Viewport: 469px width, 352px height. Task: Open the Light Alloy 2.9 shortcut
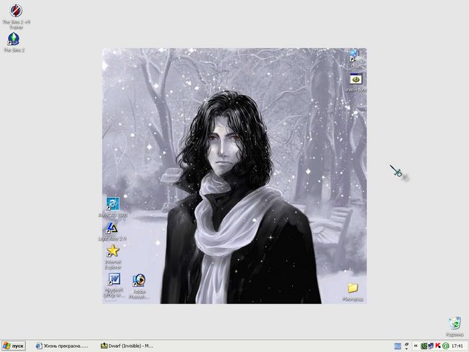tap(113, 228)
